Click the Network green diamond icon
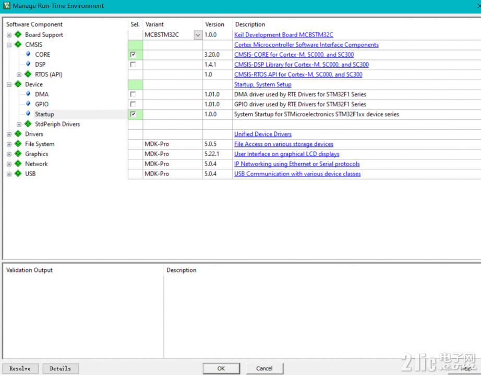481x375 pixels. click(x=18, y=164)
